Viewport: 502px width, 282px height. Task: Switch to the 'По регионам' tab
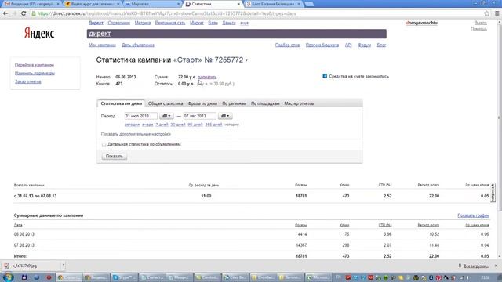point(235,103)
